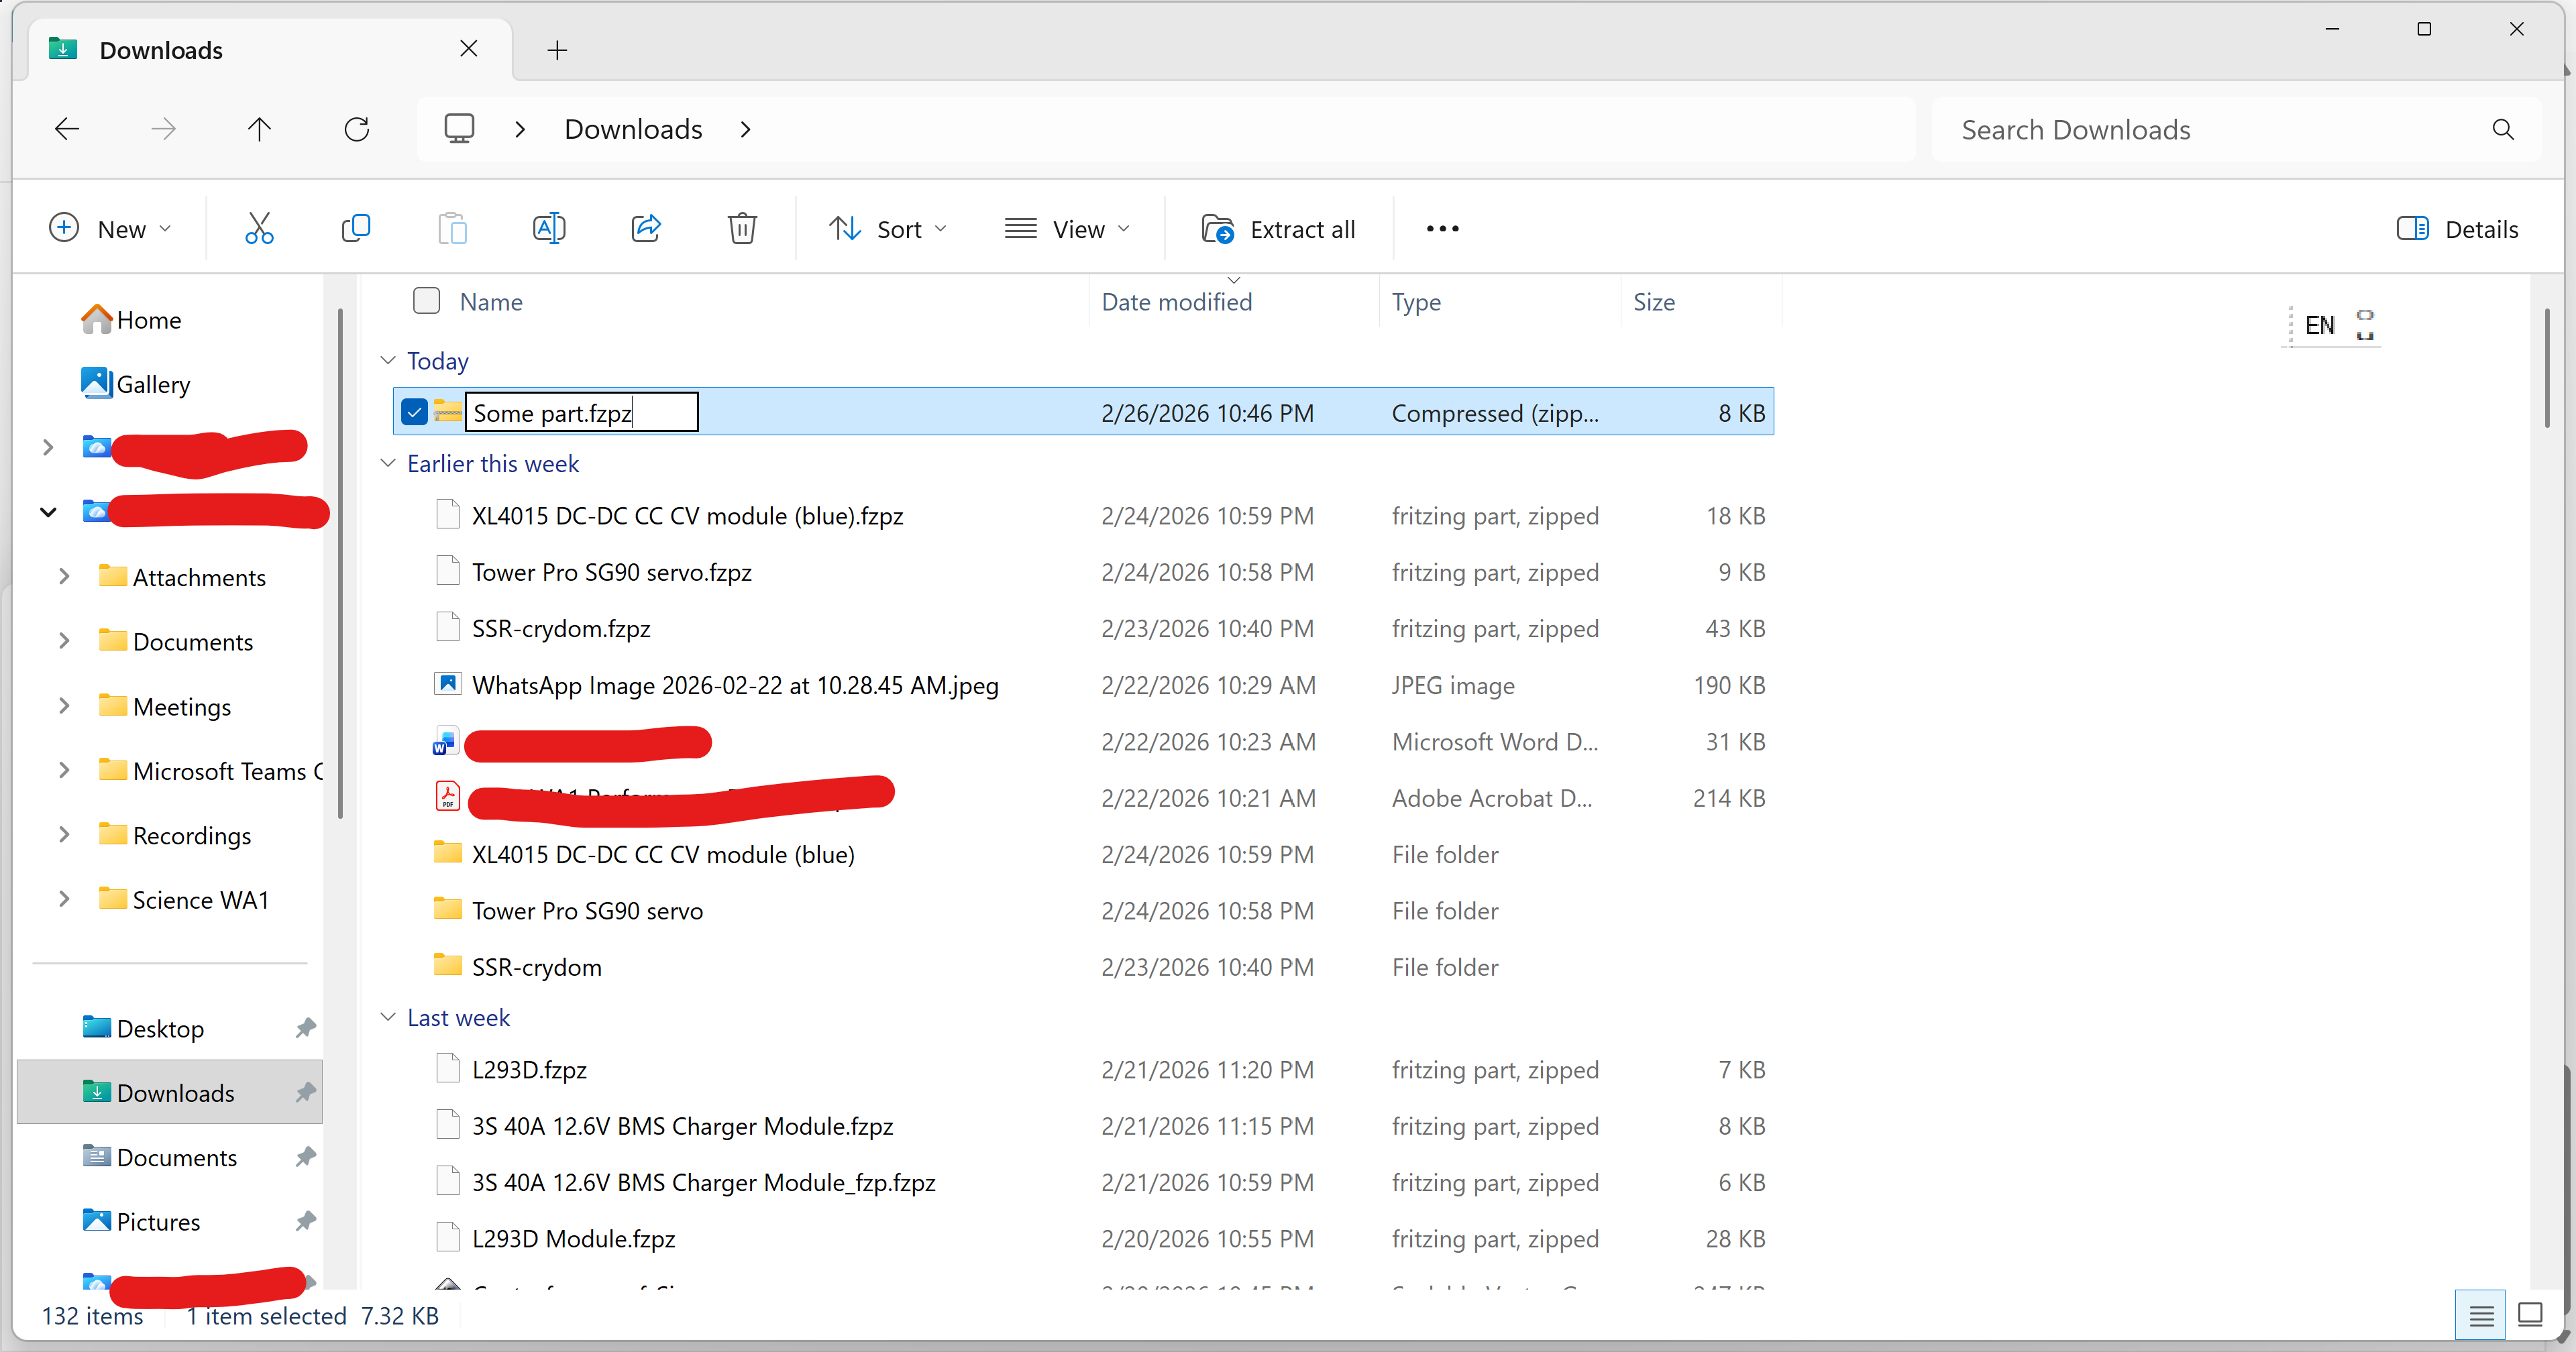Navigate up one folder level
Viewport: 2576px width, 1352px height.
coord(259,130)
